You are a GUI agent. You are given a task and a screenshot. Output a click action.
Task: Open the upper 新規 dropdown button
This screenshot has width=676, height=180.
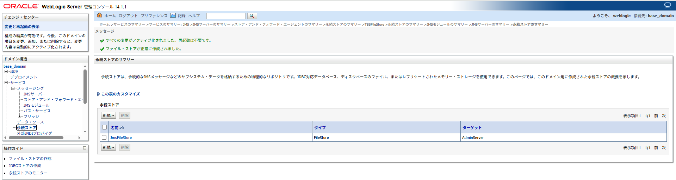pos(108,115)
